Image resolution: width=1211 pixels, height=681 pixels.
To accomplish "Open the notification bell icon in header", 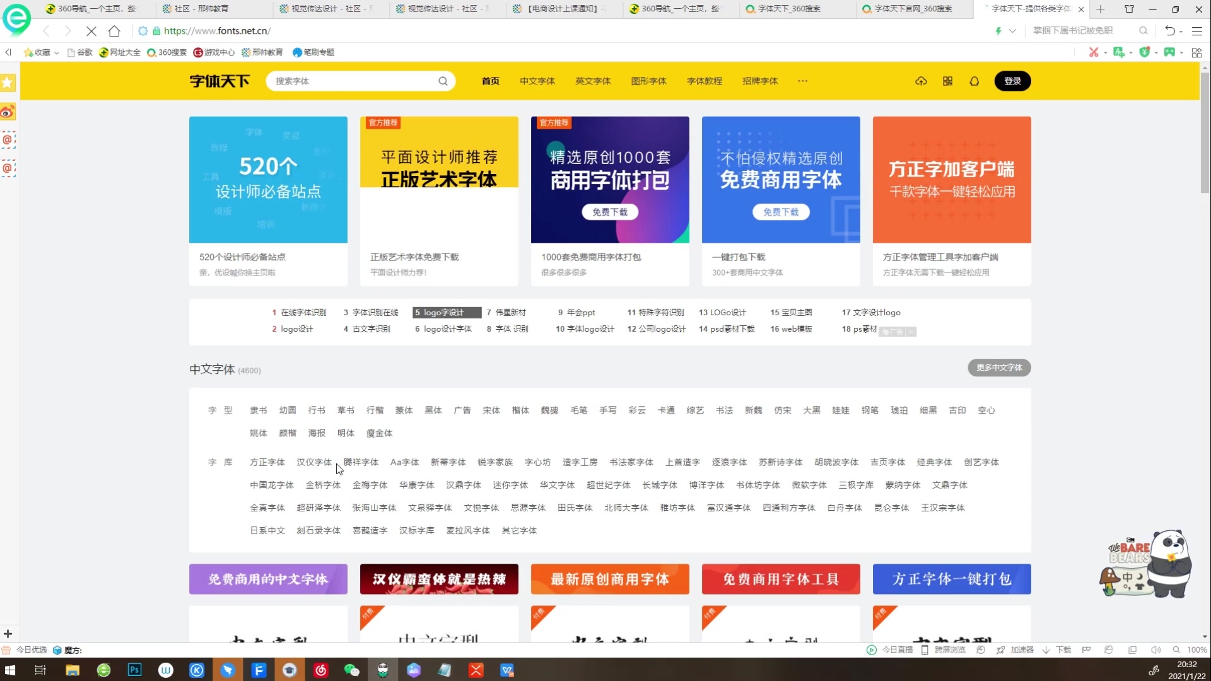I will click(x=974, y=81).
